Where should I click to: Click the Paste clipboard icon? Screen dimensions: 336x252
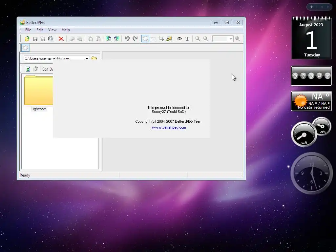(x=98, y=39)
